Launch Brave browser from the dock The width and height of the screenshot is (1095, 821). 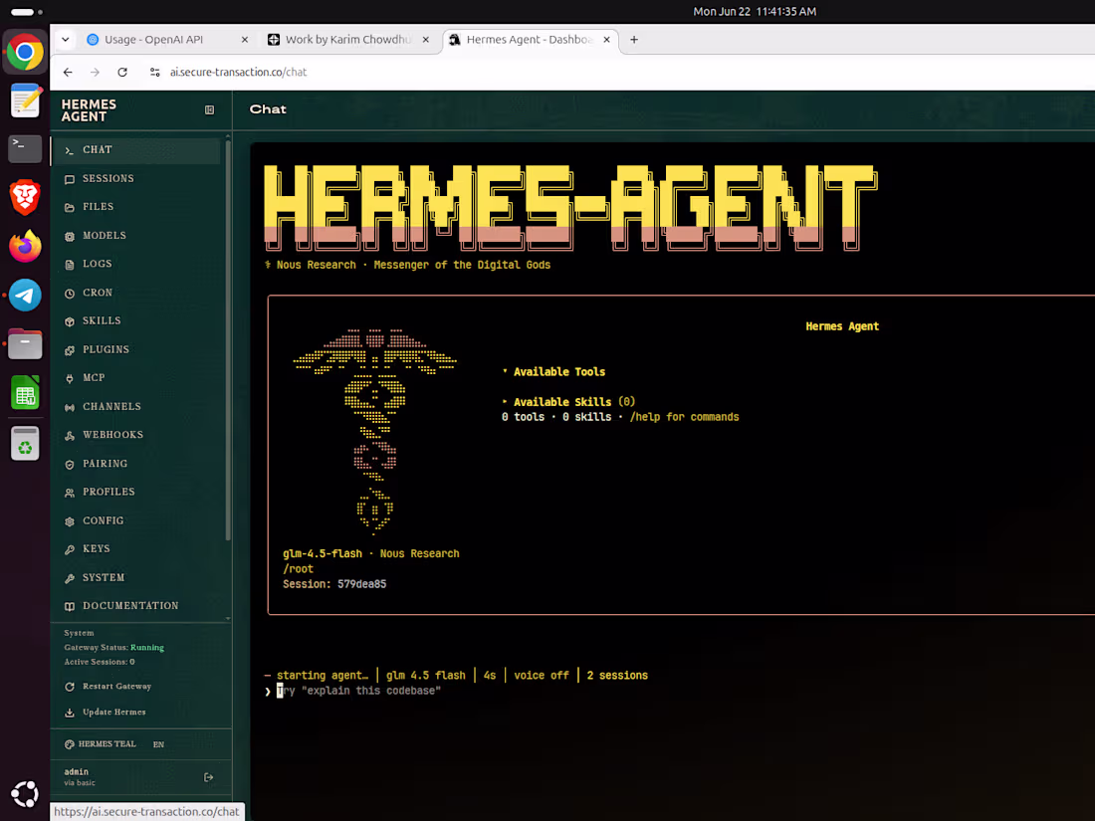point(25,197)
